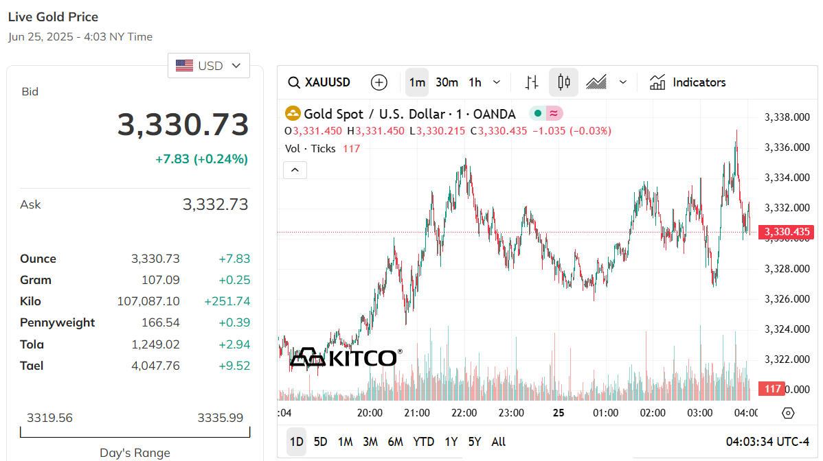Viewport: 823px width, 461px height.
Task: Toggle the green market status indicator
Action: click(x=537, y=113)
